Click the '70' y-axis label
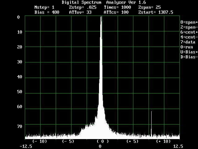198x149 pixels. coord(20,126)
